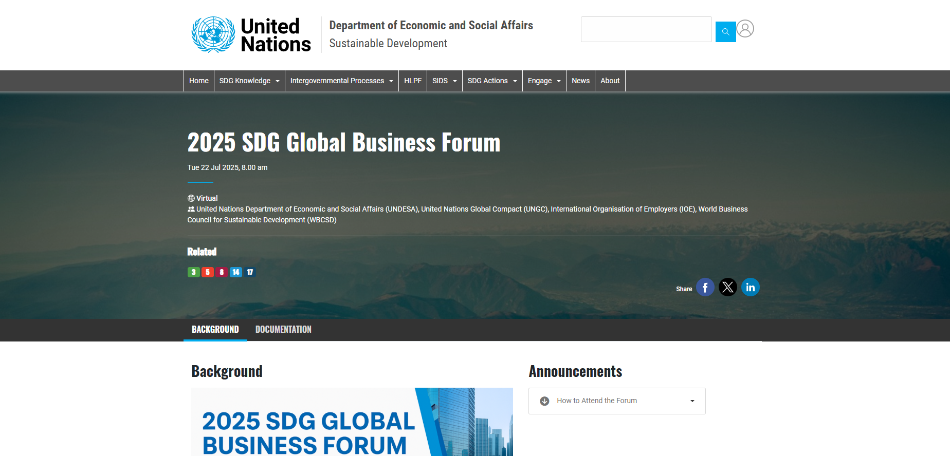950x456 pixels.
Task: Open the SDG 17 goal badge
Action: point(250,272)
